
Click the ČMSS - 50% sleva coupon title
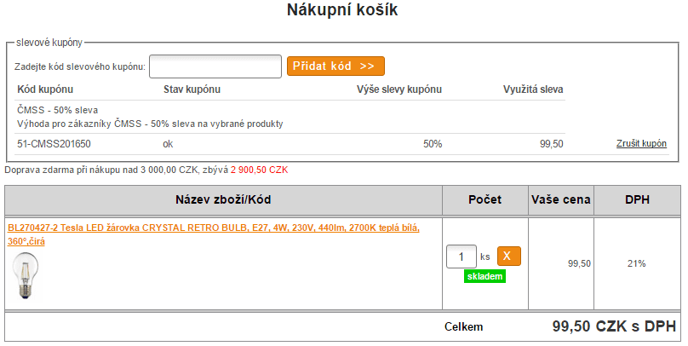58,110
